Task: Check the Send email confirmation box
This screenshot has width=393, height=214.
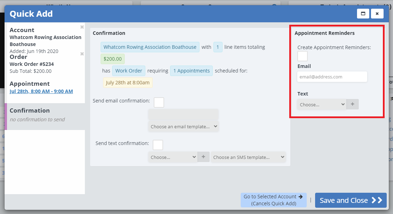Action: coord(159,102)
